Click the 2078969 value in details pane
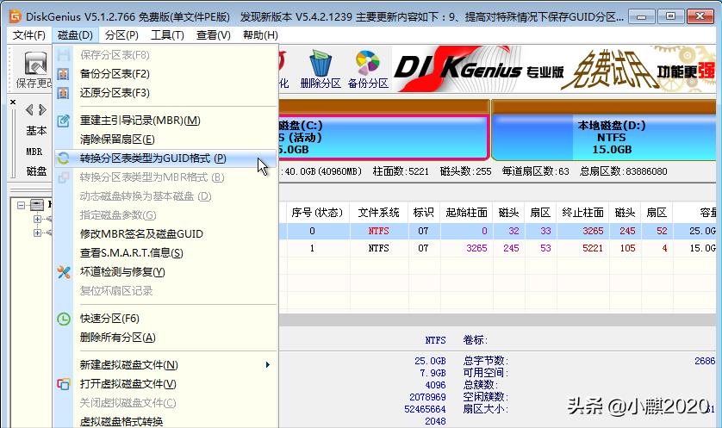 click(427, 397)
